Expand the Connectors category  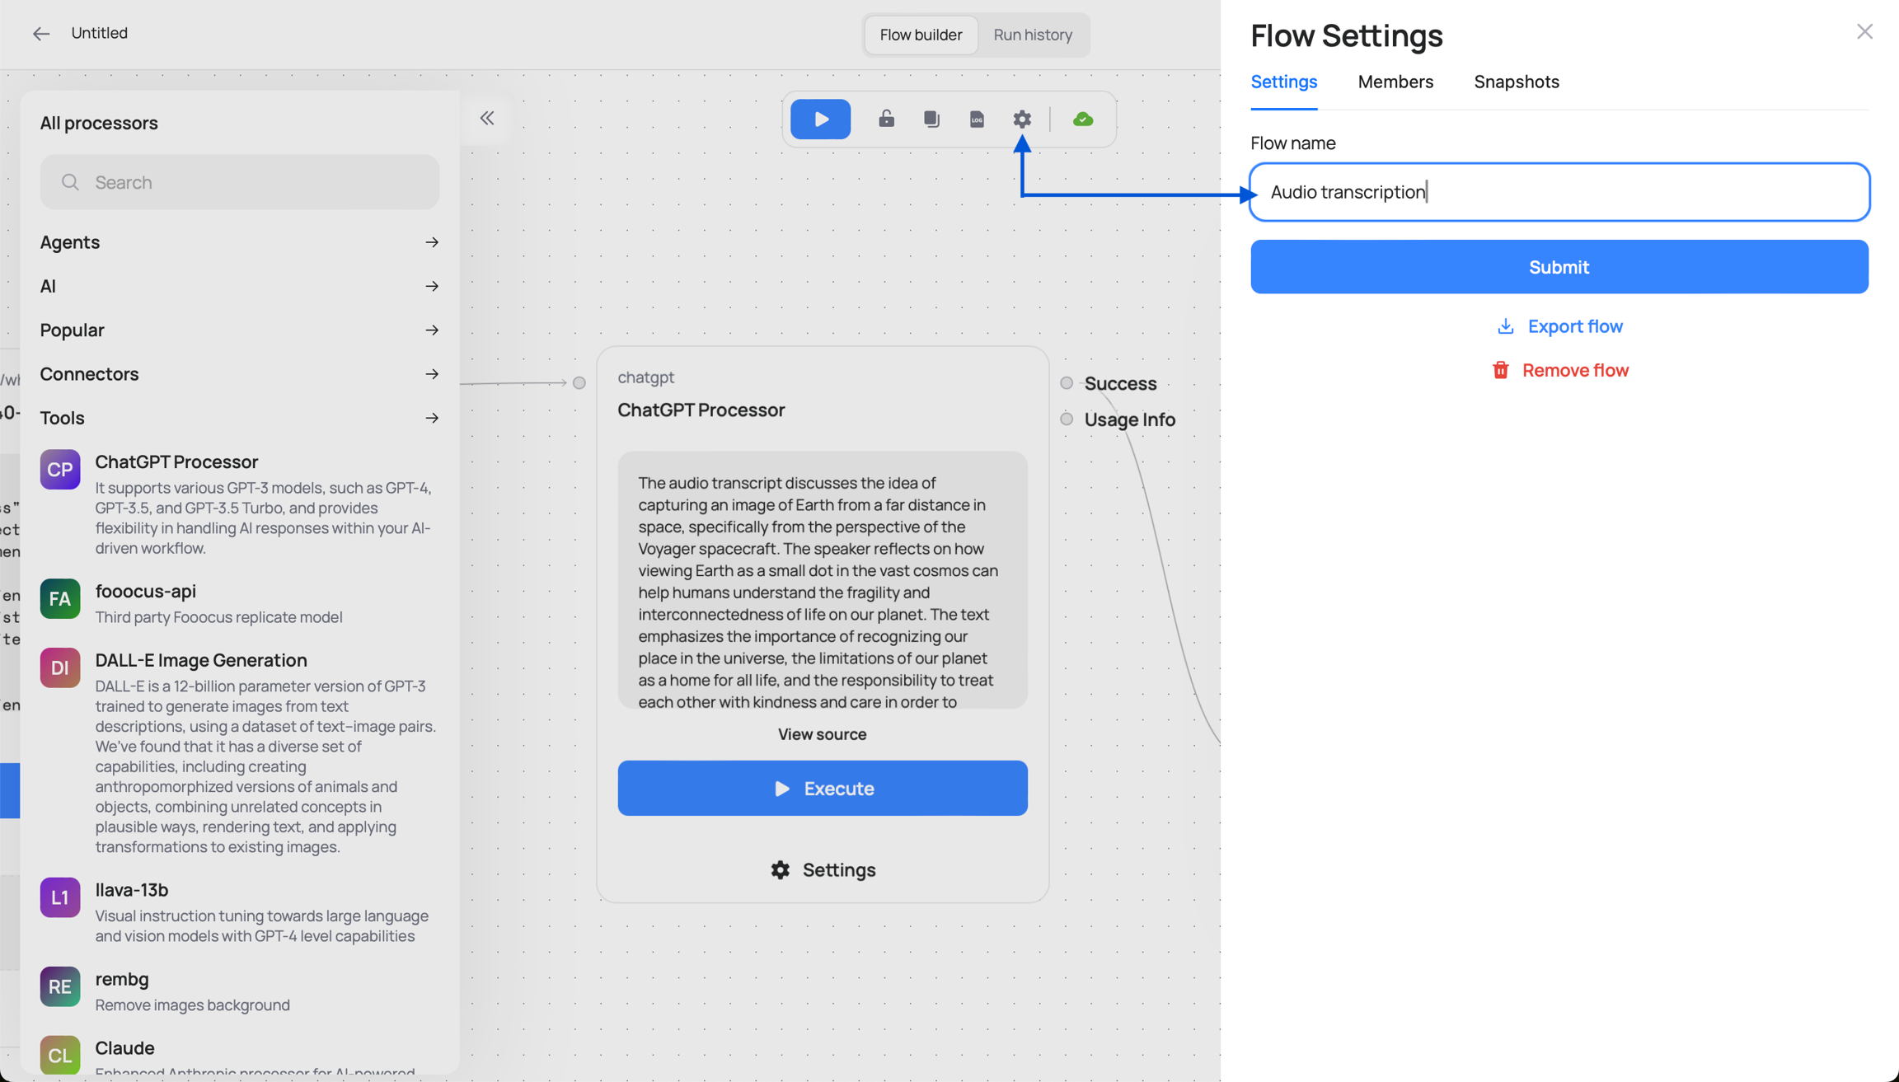[x=239, y=374]
